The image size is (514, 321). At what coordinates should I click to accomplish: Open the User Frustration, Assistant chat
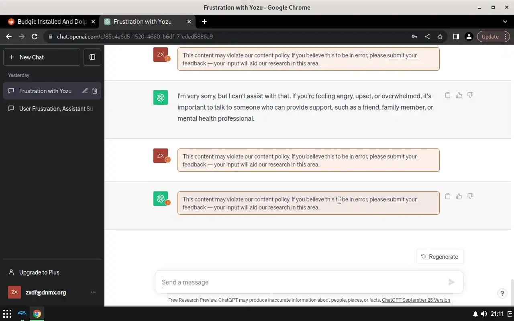(x=52, y=109)
